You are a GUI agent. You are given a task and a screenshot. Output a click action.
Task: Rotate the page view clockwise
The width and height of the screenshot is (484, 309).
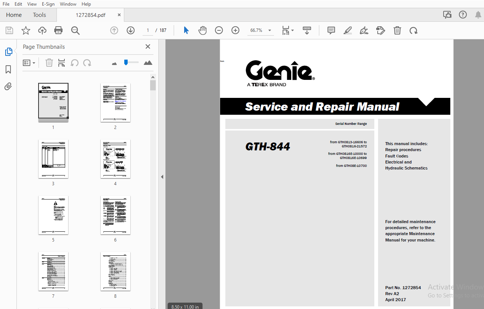414,30
